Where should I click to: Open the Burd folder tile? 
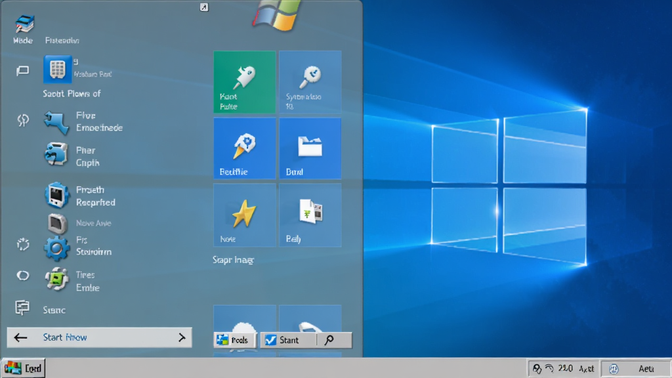[310, 148]
